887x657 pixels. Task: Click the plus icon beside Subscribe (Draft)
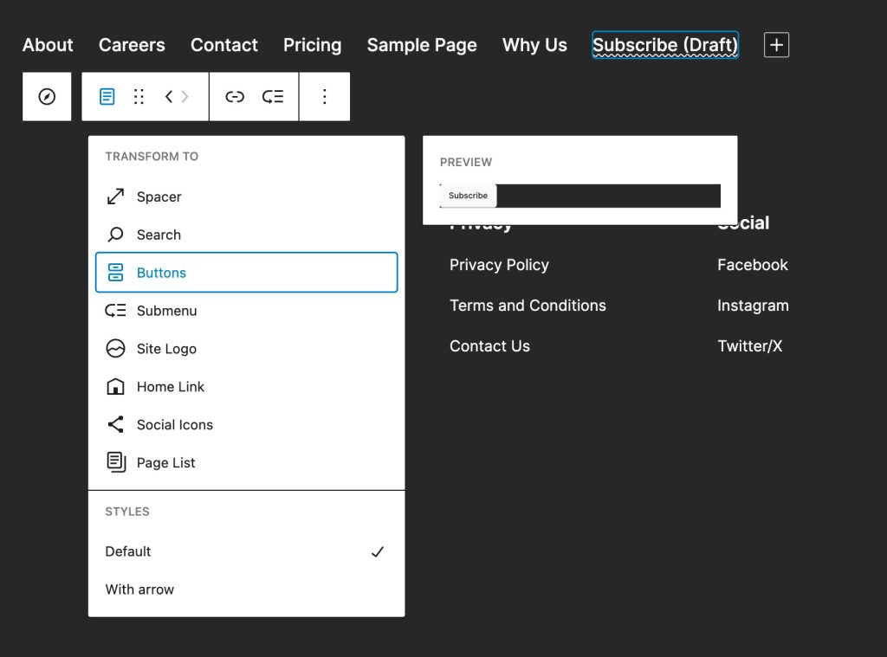[775, 44]
